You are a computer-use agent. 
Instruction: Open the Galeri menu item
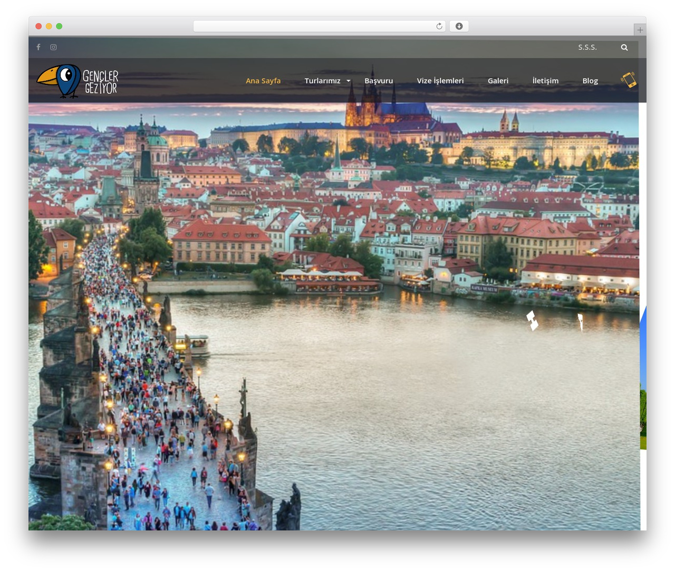click(x=498, y=81)
